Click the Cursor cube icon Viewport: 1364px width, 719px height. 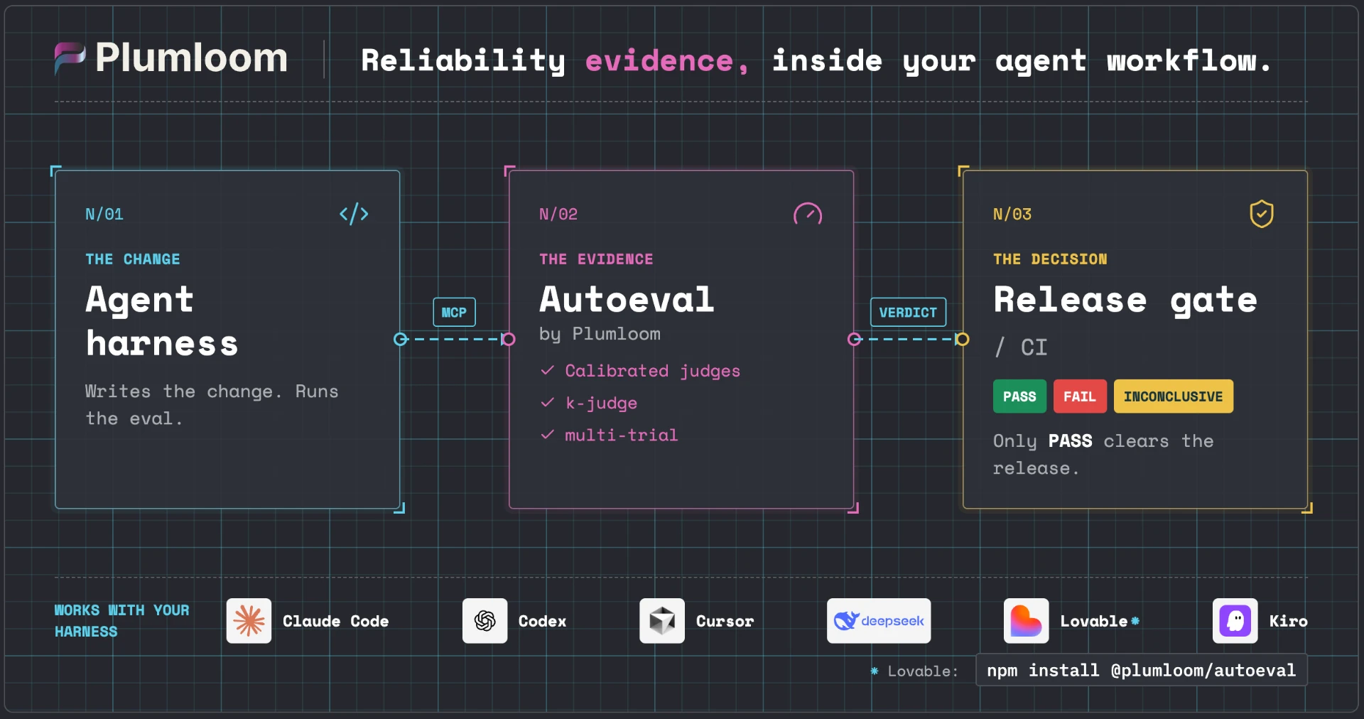pyautogui.click(x=662, y=621)
